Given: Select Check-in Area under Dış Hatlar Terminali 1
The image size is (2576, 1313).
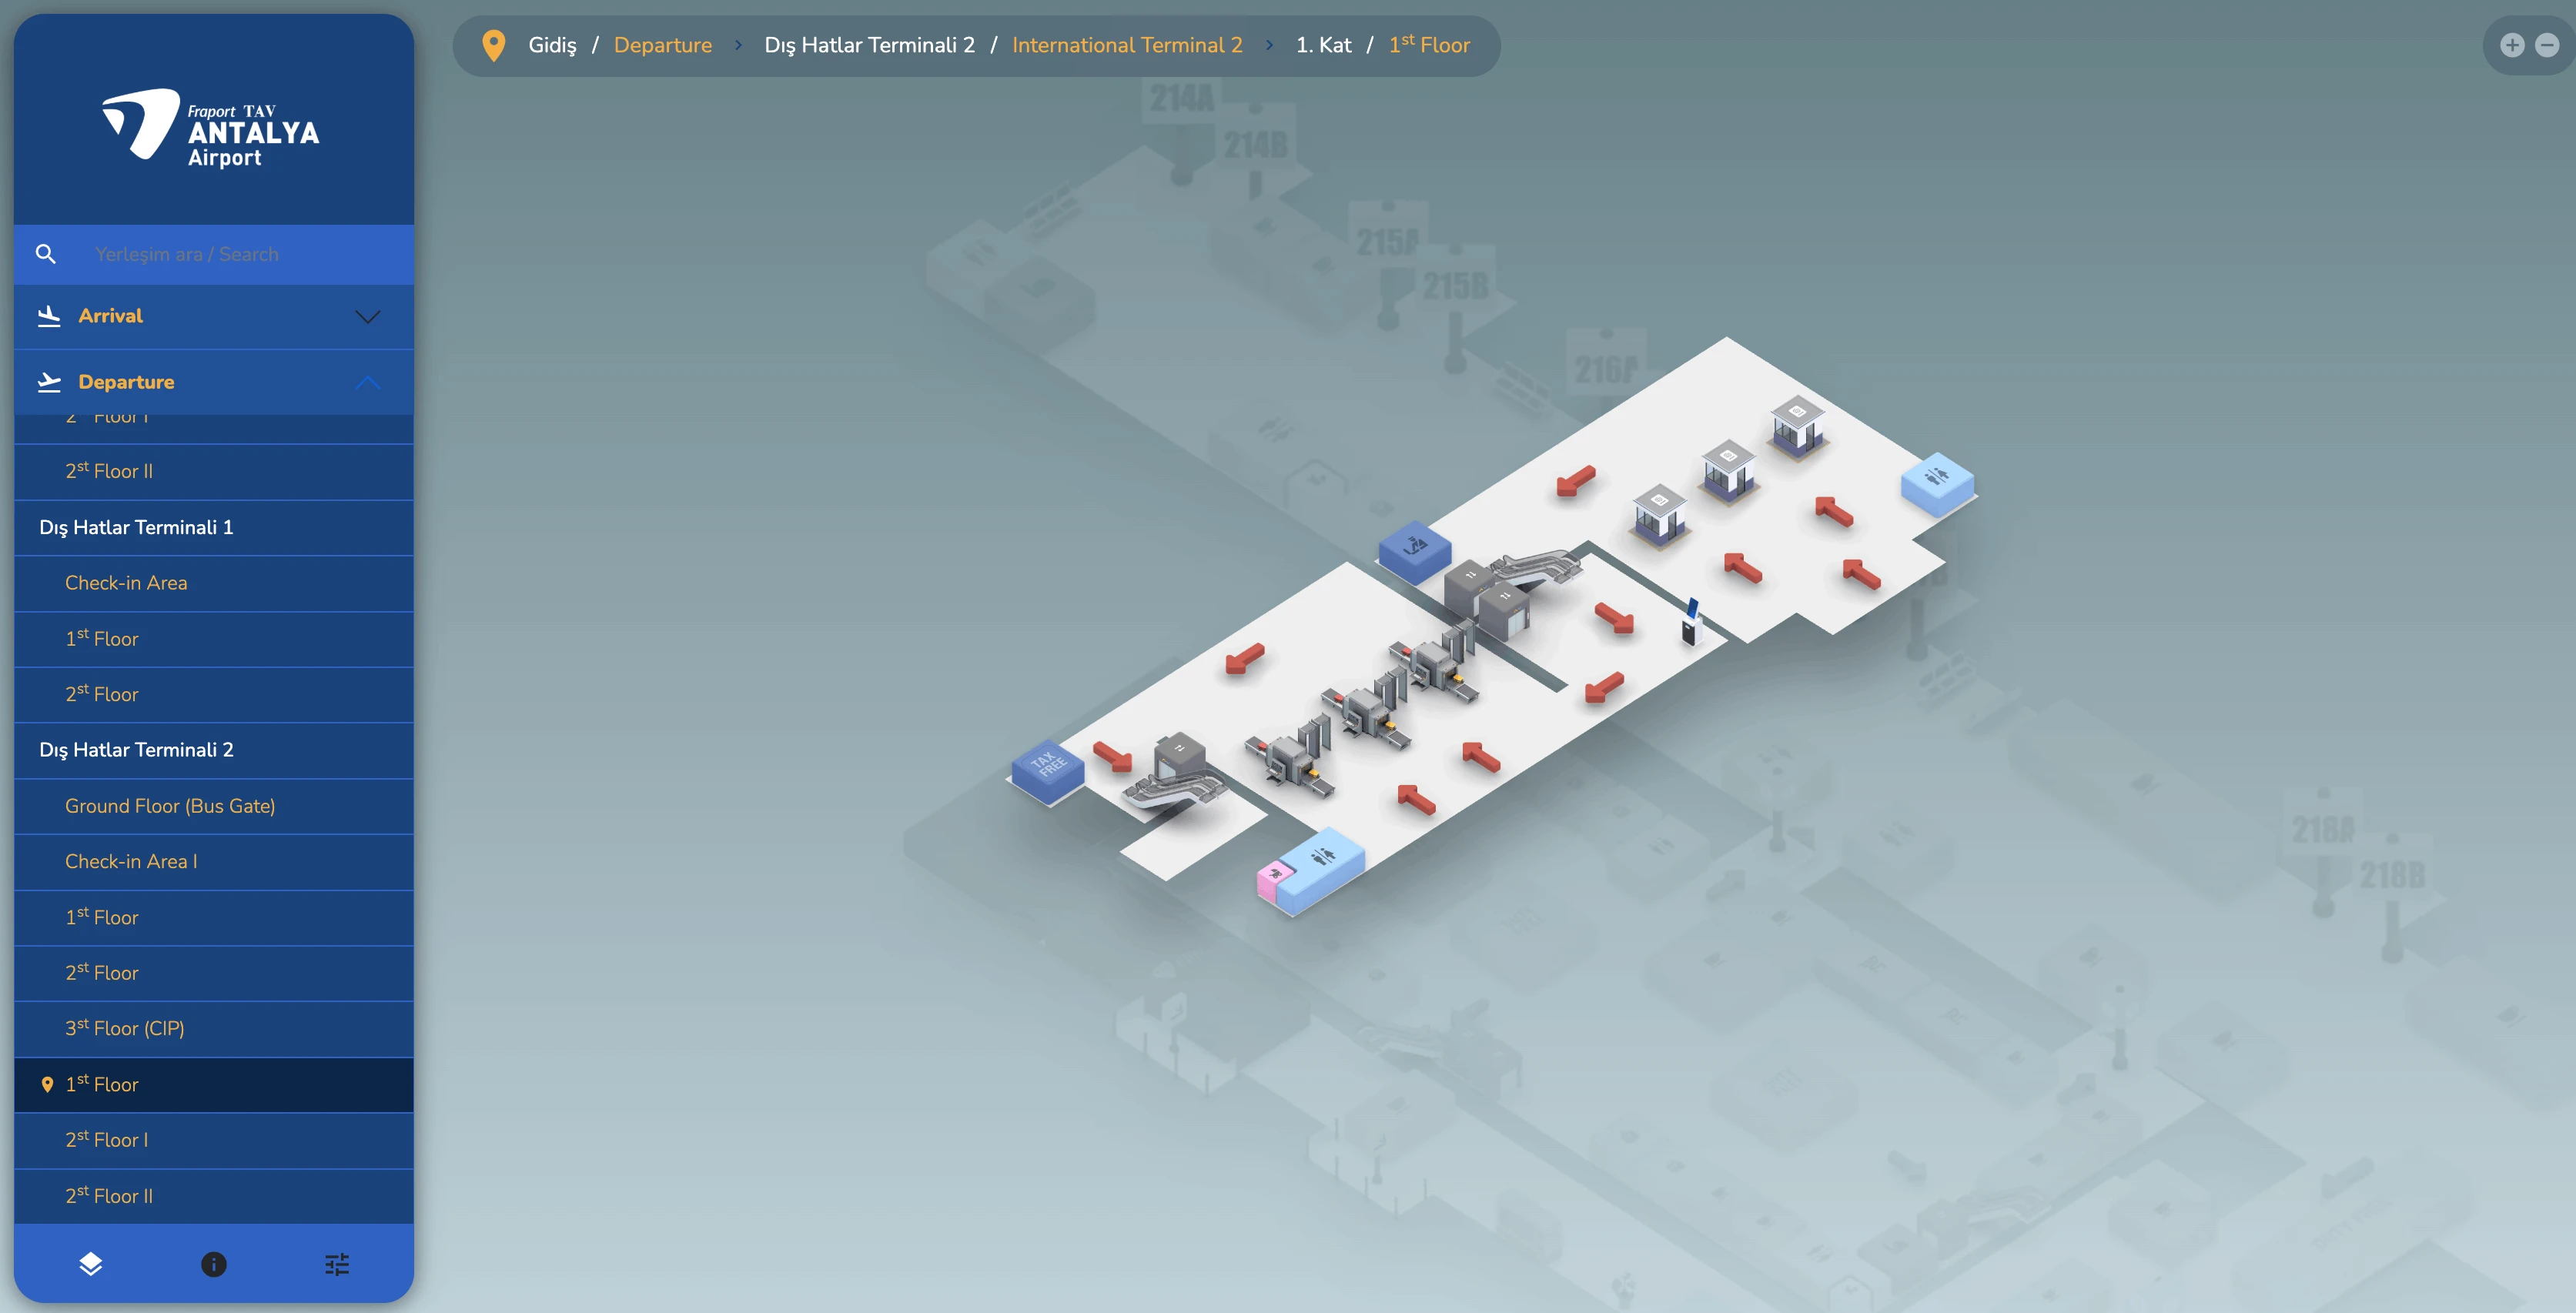Looking at the screenshot, I should [126, 582].
